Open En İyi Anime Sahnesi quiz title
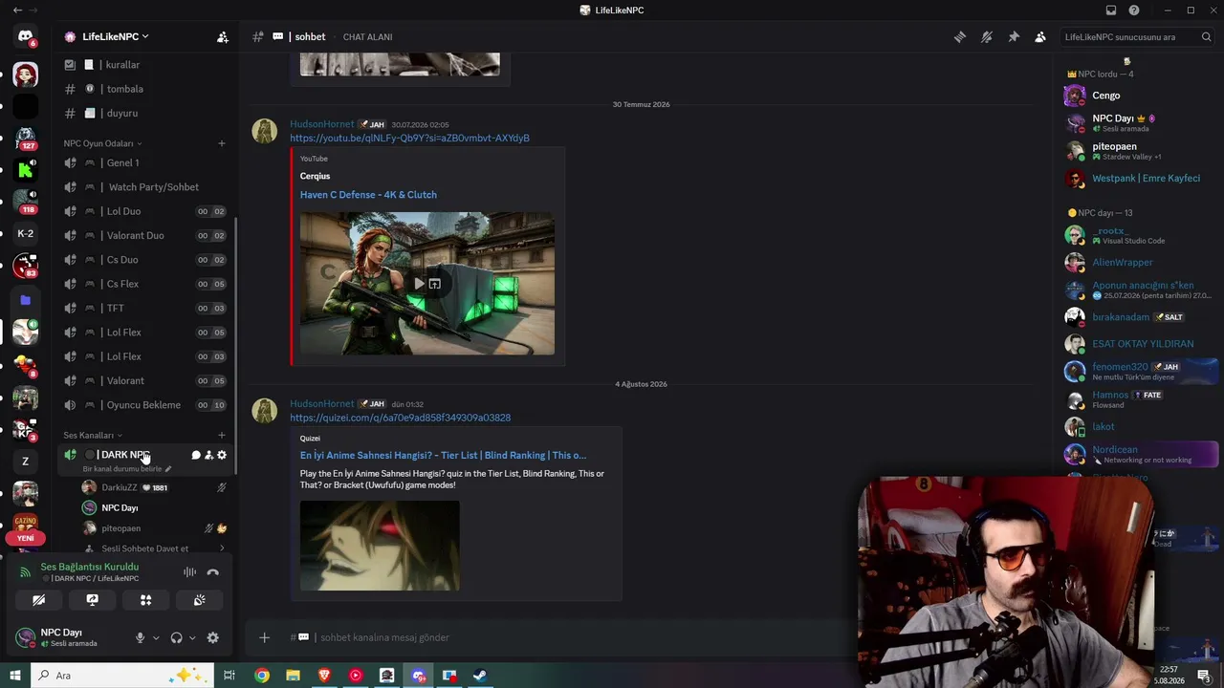 [x=443, y=456]
